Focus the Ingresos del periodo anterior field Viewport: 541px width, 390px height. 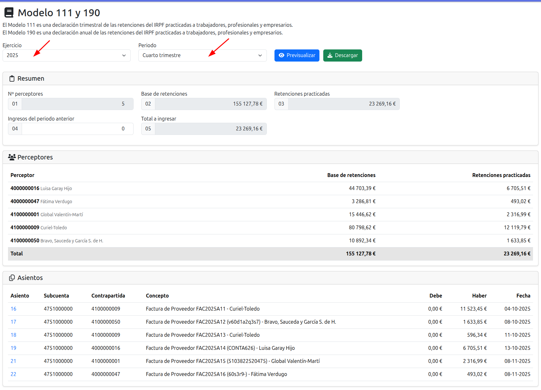[77, 129]
